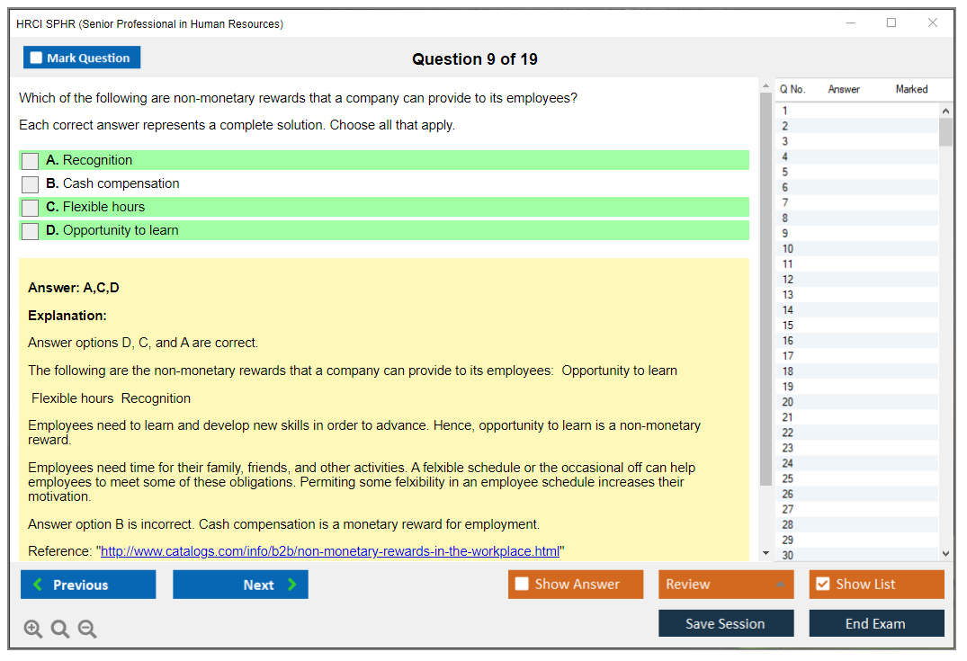Tick the Mark Question checkbox

[37, 58]
